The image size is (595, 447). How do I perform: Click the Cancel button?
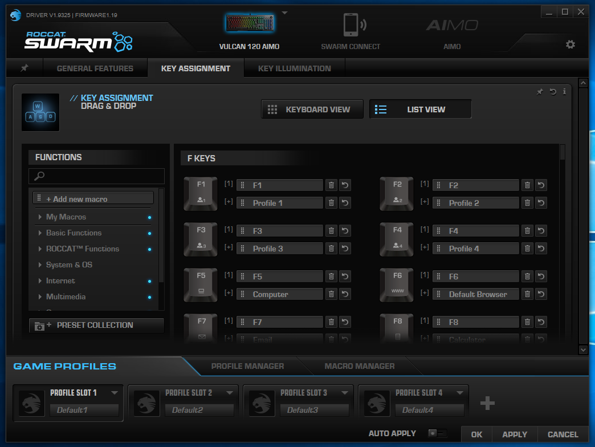click(x=563, y=434)
